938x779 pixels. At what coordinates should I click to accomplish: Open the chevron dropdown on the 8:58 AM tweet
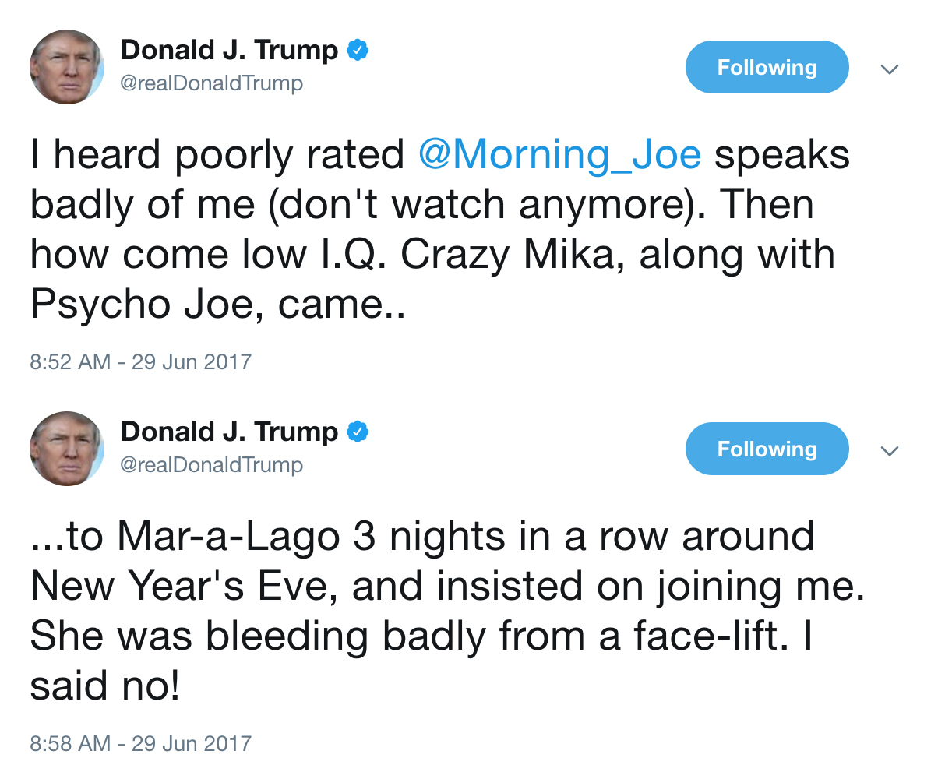click(889, 451)
